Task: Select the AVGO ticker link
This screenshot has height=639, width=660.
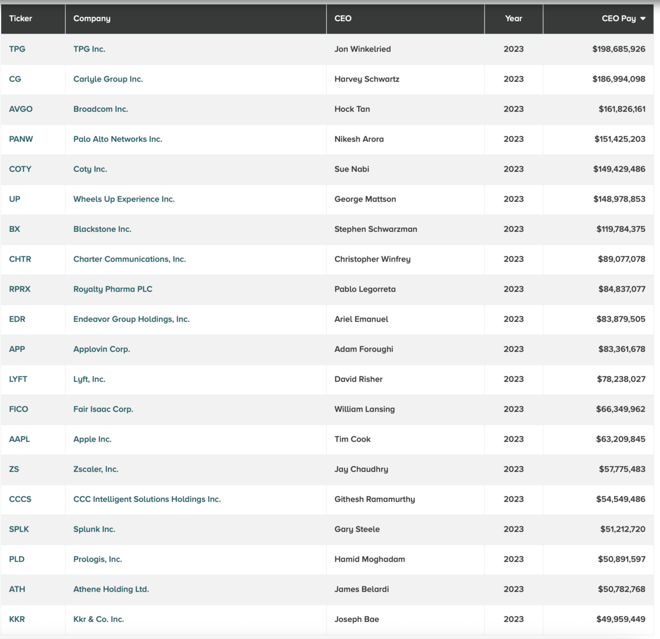Action: (x=21, y=109)
